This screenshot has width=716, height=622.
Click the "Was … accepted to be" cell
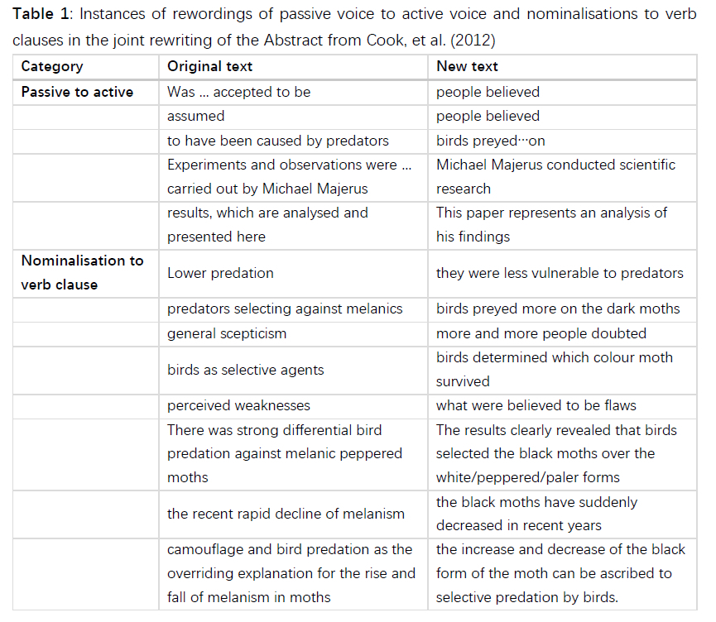coord(238,92)
